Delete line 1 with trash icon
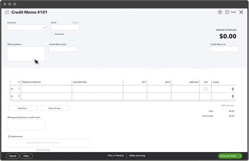Viewport: 249px width, 161px height. point(233,89)
